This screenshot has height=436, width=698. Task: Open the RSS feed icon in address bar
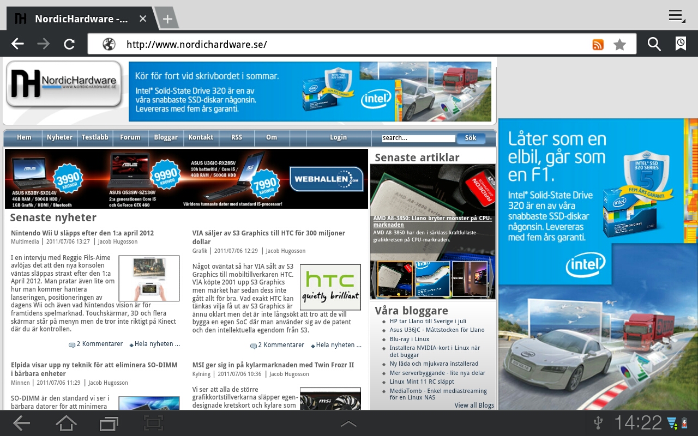(x=598, y=45)
